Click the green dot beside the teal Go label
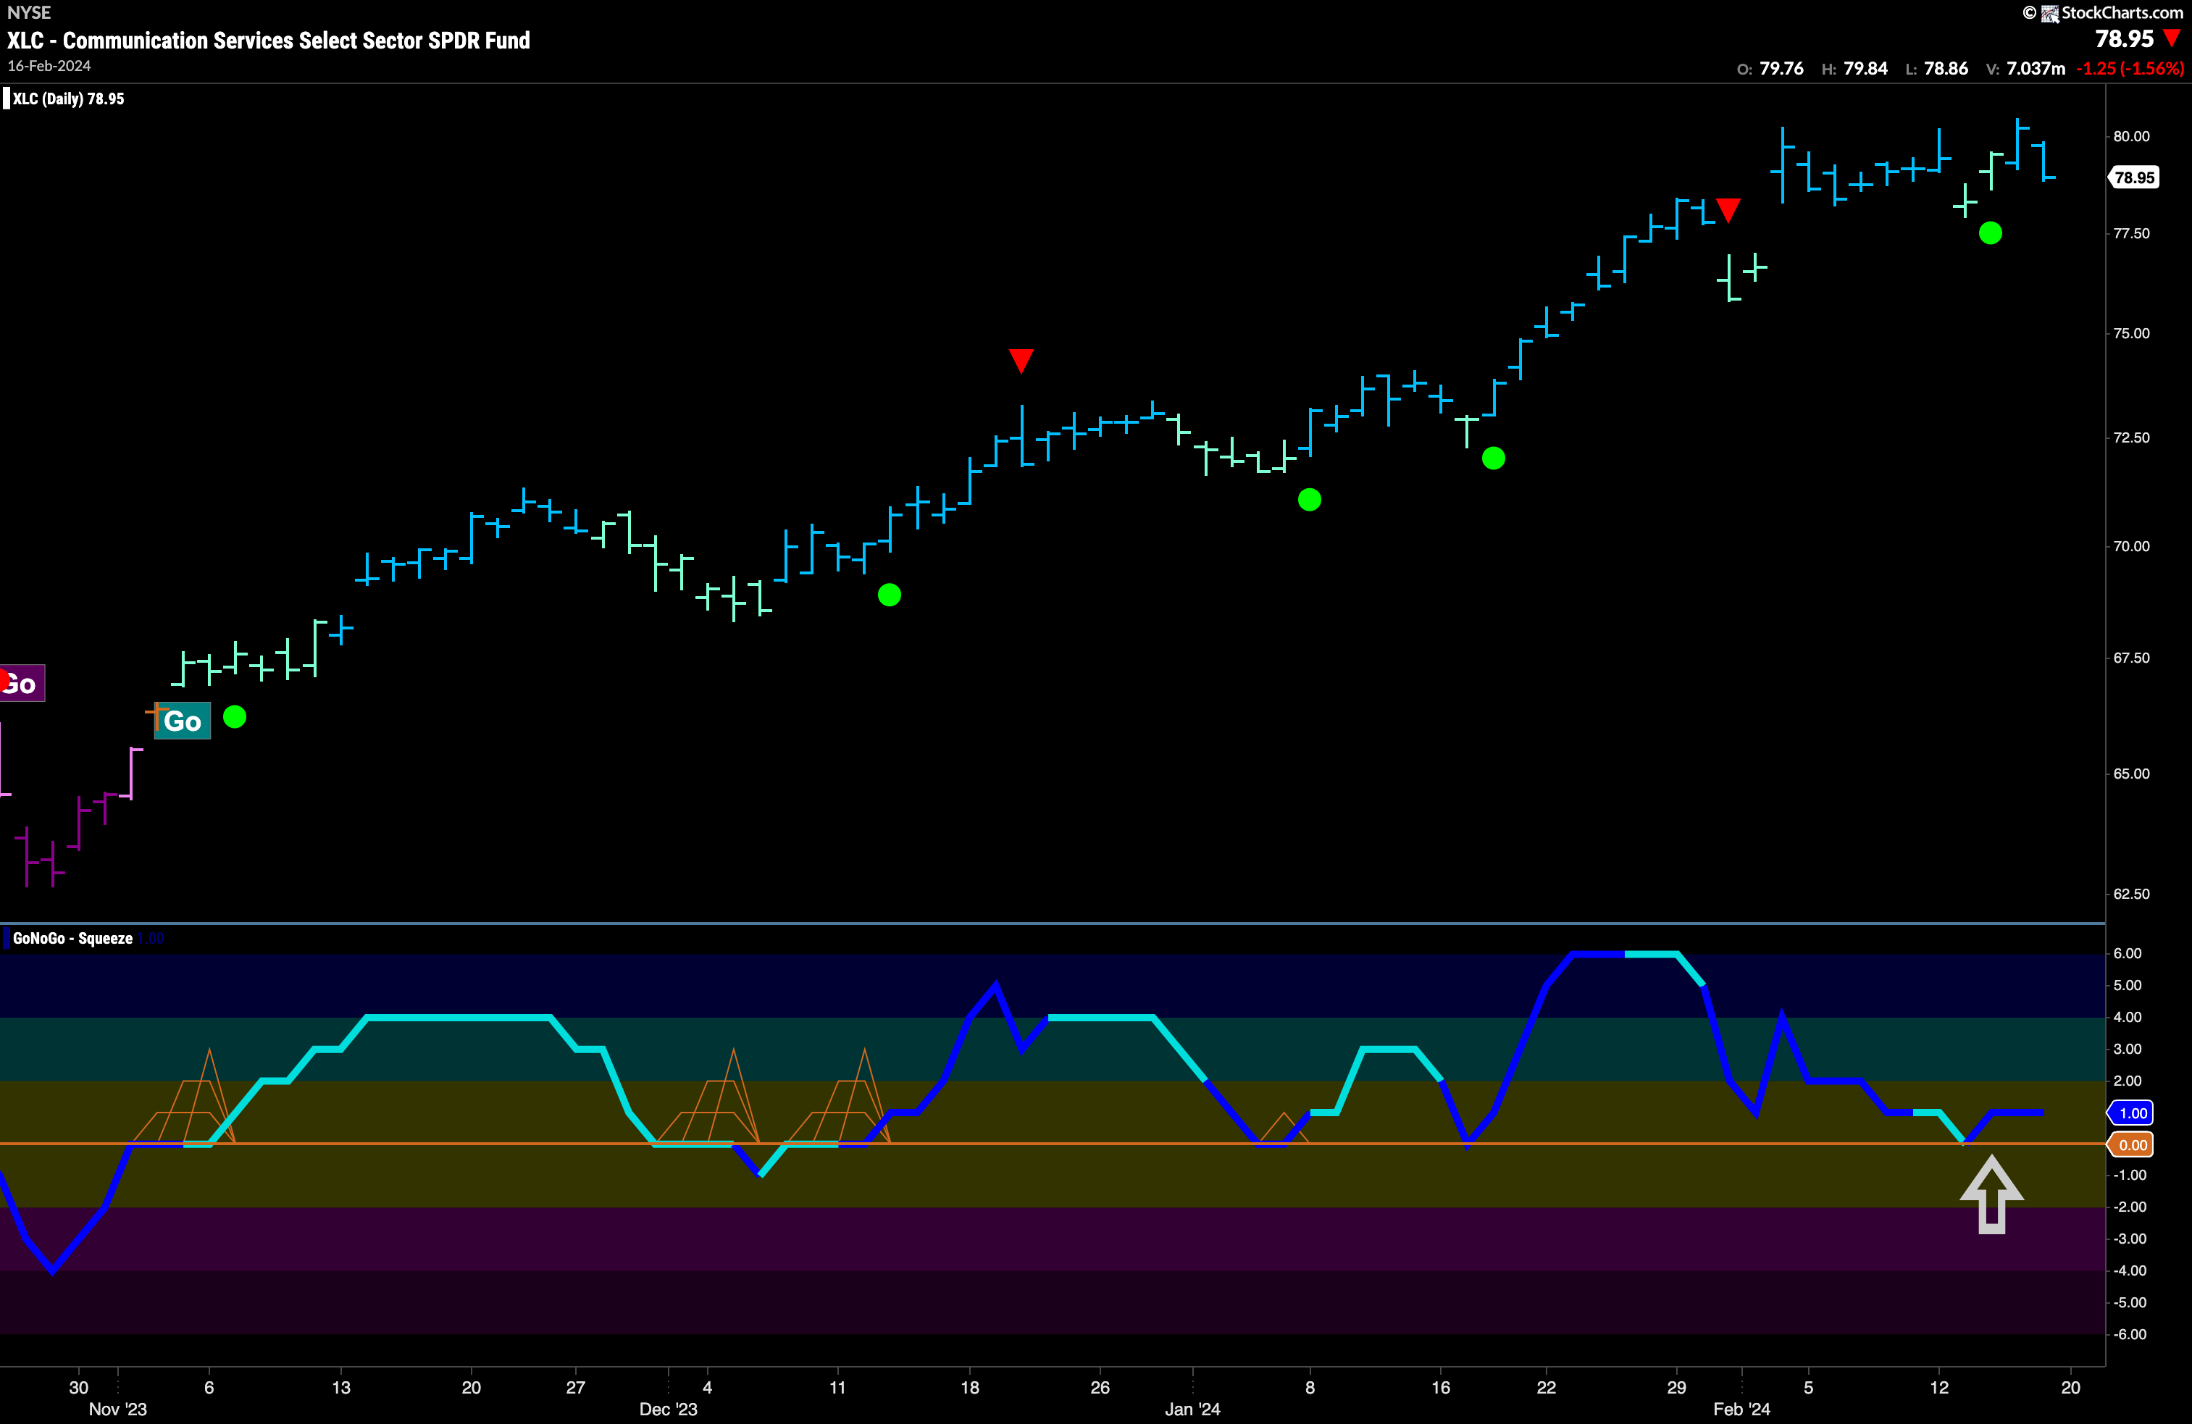Viewport: 2192px width, 1424px height. pos(235,716)
